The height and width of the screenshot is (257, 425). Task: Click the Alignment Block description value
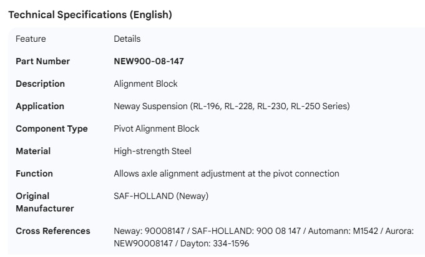tap(145, 84)
